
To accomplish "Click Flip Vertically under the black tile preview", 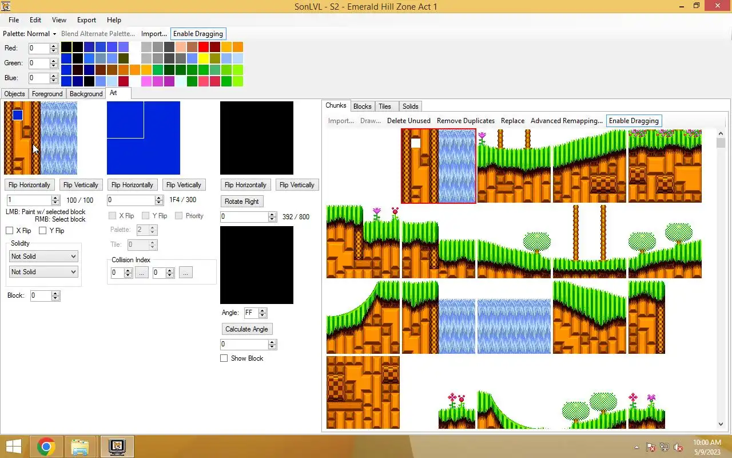I will (x=297, y=185).
